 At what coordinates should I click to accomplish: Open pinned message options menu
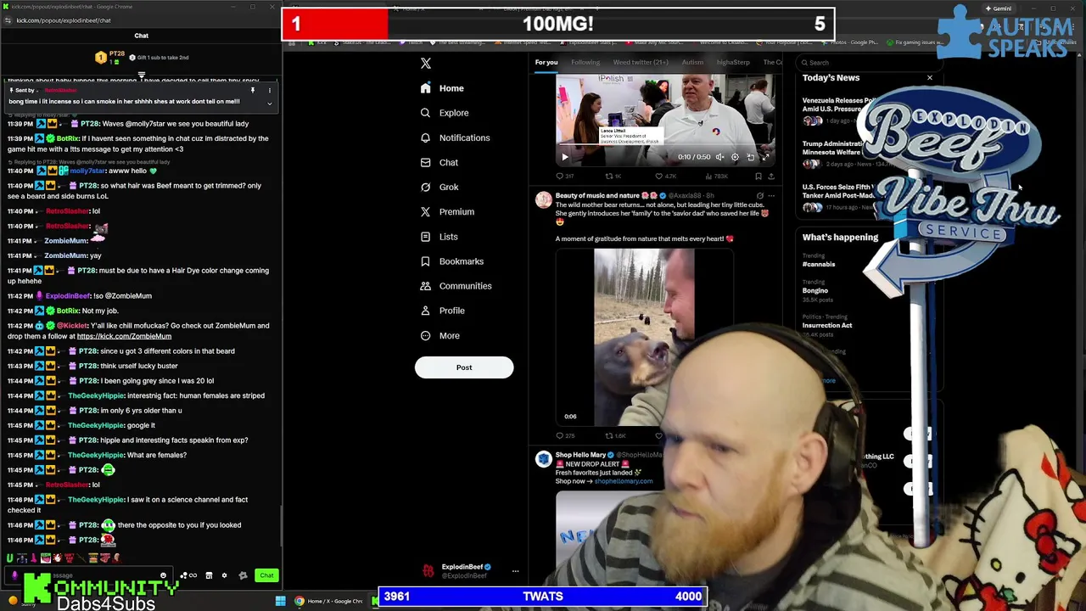(x=270, y=90)
